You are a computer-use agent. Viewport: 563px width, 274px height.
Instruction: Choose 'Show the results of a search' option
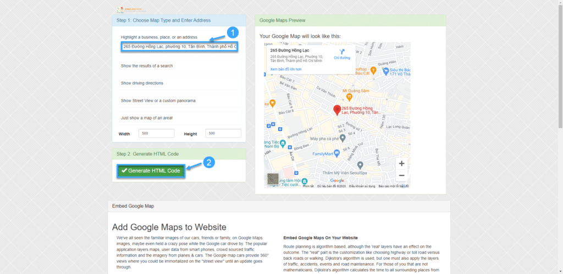(147, 66)
